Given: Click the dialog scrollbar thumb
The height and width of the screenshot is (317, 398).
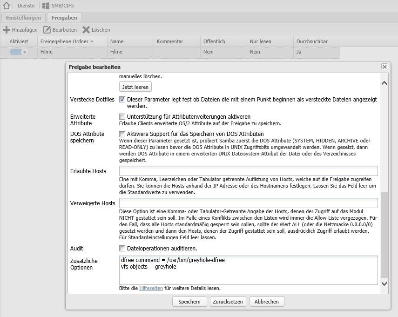Looking at the screenshot, I should 385,235.
